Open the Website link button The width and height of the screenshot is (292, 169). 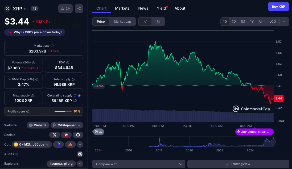[x=38, y=125]
